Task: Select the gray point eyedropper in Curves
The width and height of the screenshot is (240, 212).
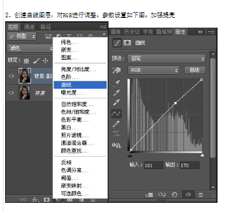Action: click(x=117, y=93)
